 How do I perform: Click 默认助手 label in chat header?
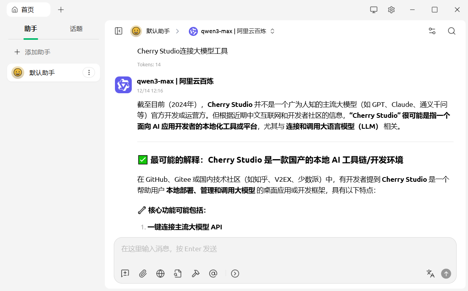[158, 31]
